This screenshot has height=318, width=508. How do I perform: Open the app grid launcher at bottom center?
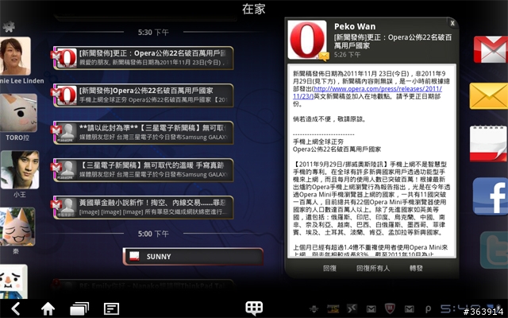254,308
